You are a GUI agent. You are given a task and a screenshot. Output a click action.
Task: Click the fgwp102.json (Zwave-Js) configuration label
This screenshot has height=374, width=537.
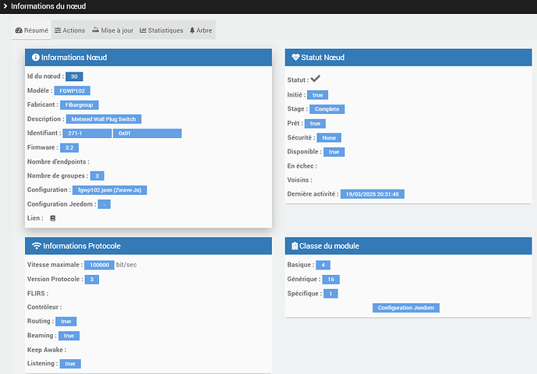110,190
